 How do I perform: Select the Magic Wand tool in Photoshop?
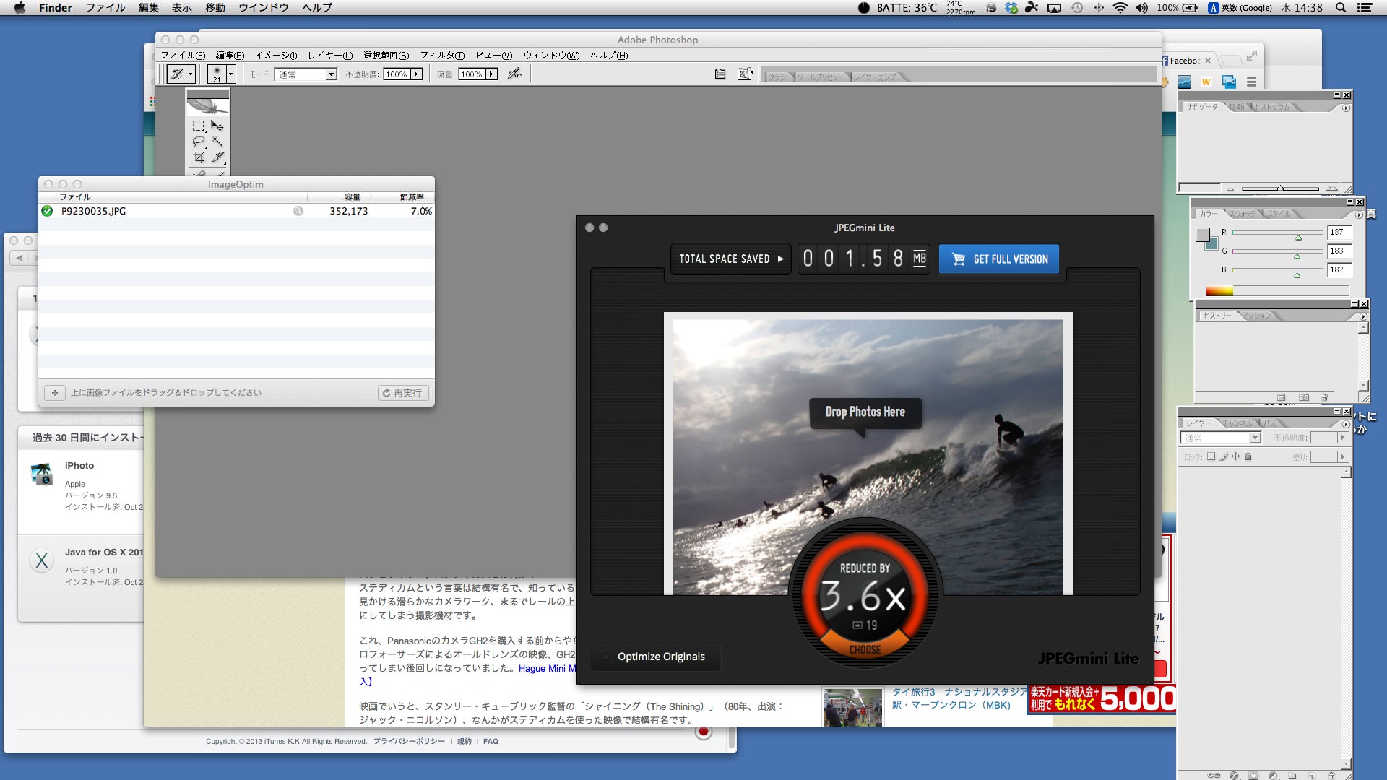point(217,142)
